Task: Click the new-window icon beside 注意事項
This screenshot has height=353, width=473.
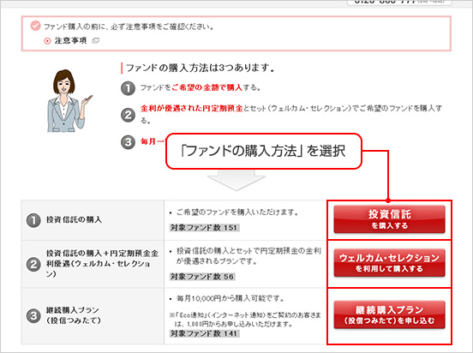Action: [96, 41]
